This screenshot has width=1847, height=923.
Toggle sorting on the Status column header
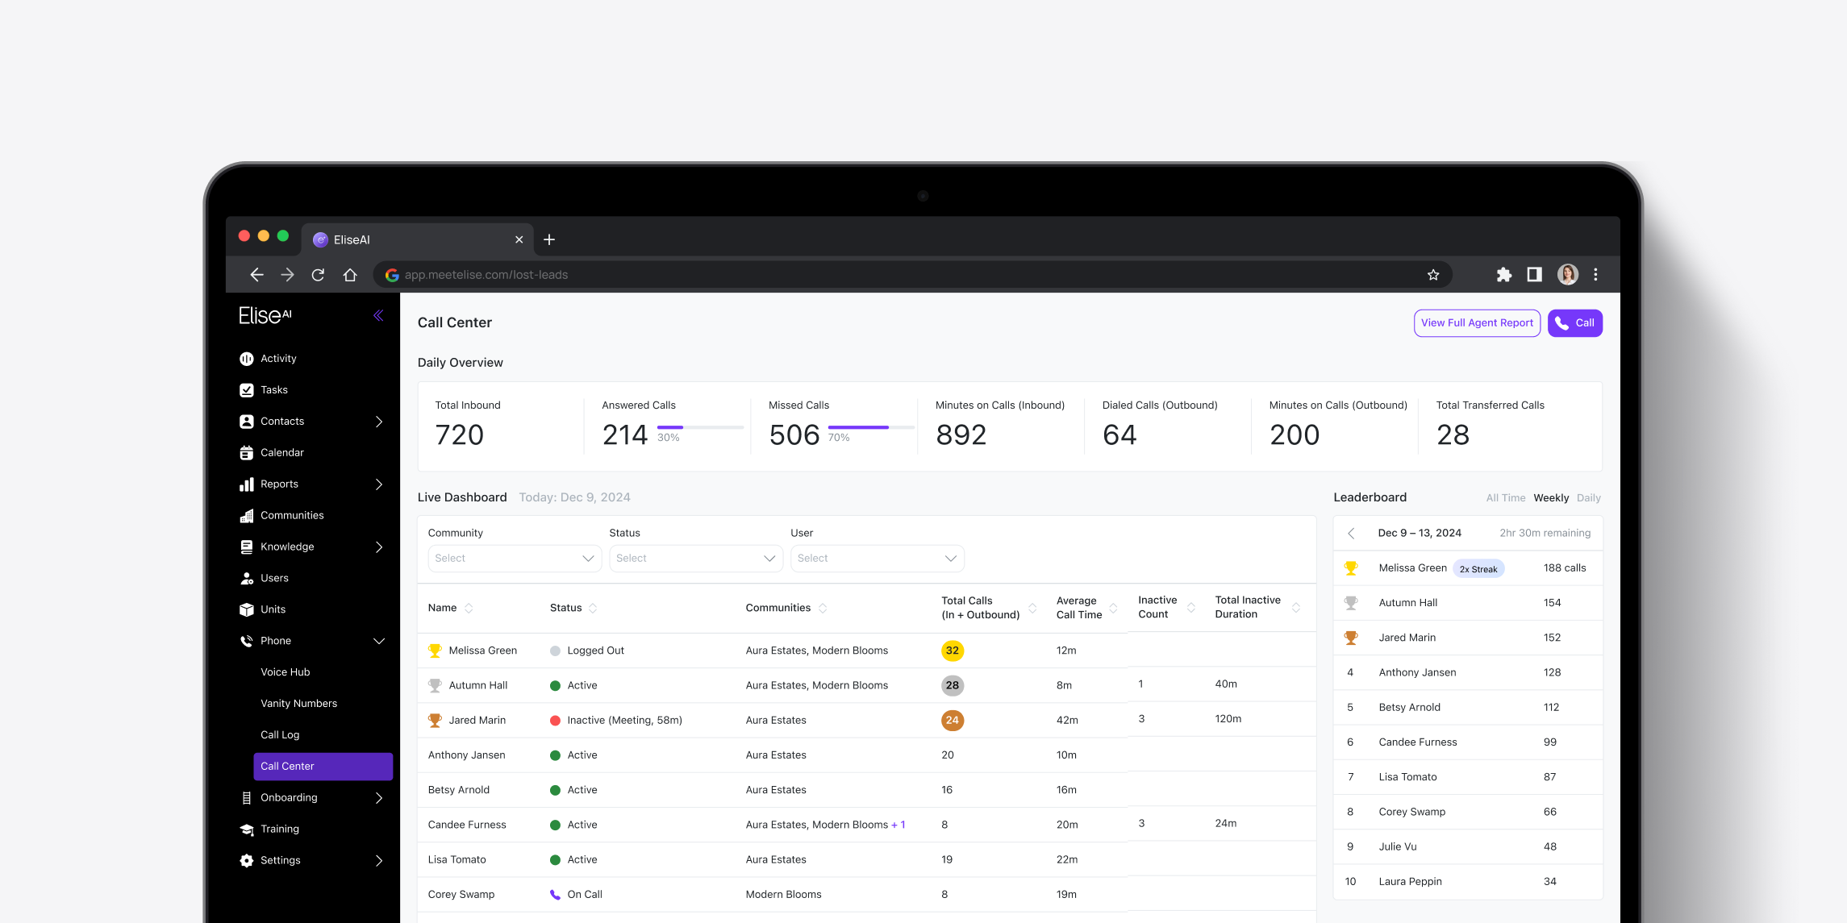(593, 608)
